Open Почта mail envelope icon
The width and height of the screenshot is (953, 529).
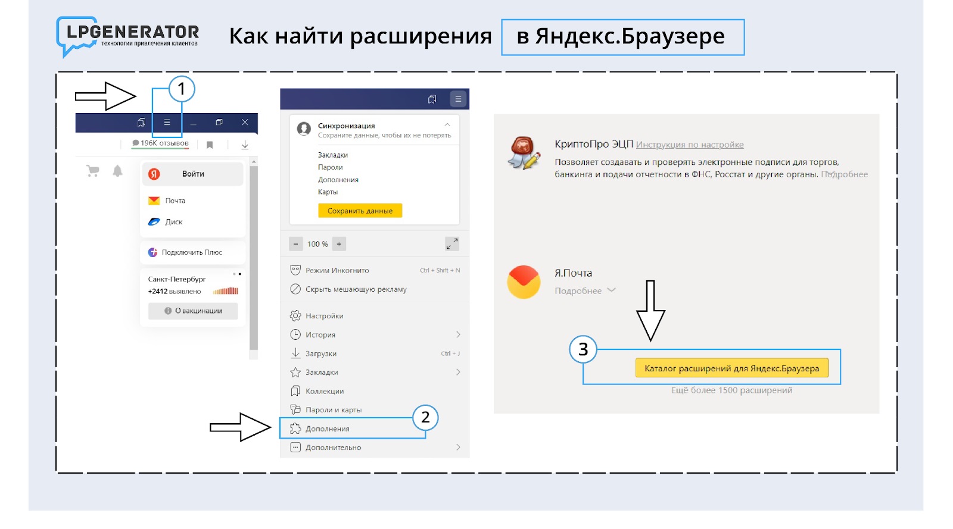coord(154,201)
